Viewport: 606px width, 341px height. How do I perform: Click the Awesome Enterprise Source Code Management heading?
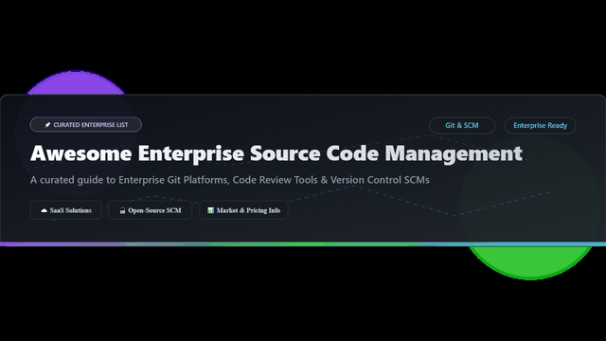coord(276,153)
